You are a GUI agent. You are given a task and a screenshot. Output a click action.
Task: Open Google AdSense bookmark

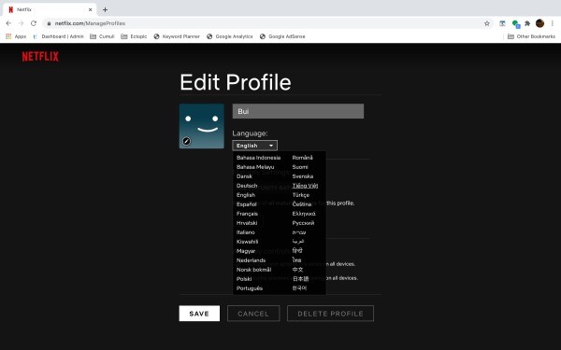pos(282,36)
